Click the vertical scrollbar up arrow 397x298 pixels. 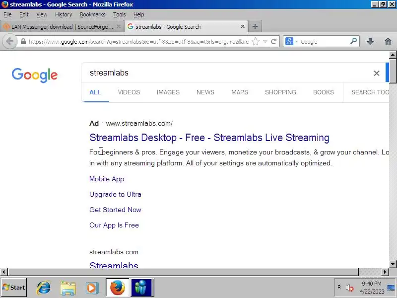pos(393,55)
